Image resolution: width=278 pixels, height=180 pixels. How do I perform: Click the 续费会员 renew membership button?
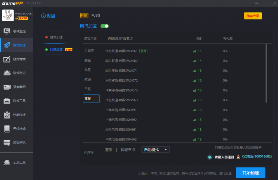point(253,16)
